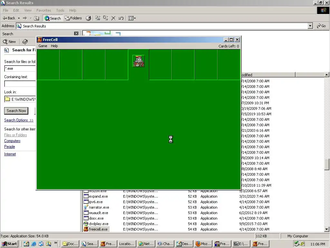Switch to the Locatio... taskbar button
This screenshot has width=330, height=248.
[127, 244]
